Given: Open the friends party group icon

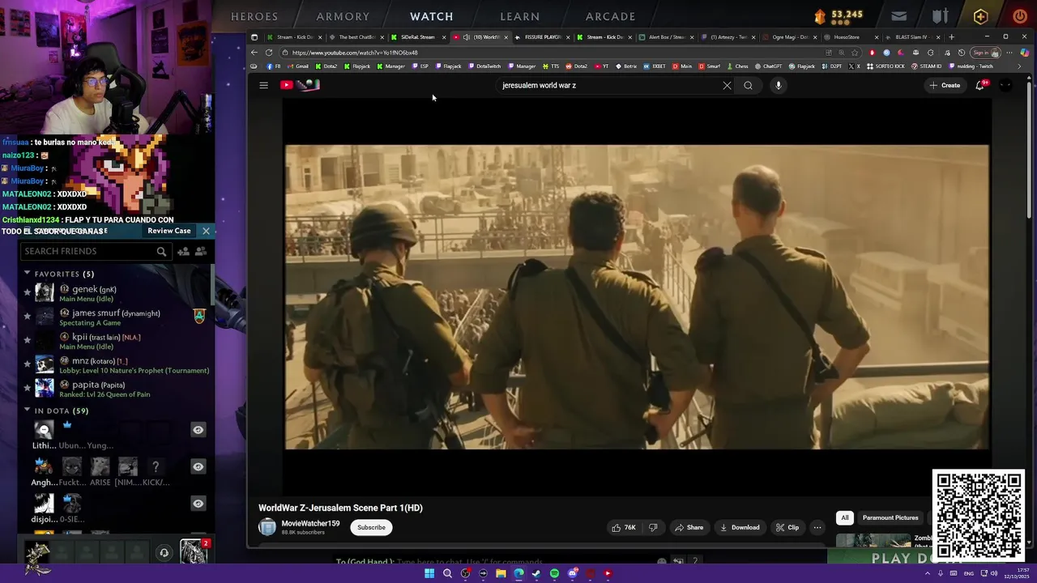Looking at the screenshot, I should pyautogui.click(x=200, y=252).
